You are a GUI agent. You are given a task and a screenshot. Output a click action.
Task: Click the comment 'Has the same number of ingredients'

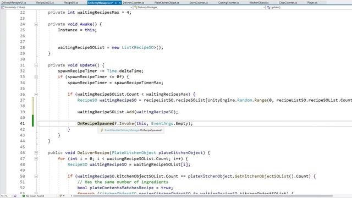(x=123, y=182)
